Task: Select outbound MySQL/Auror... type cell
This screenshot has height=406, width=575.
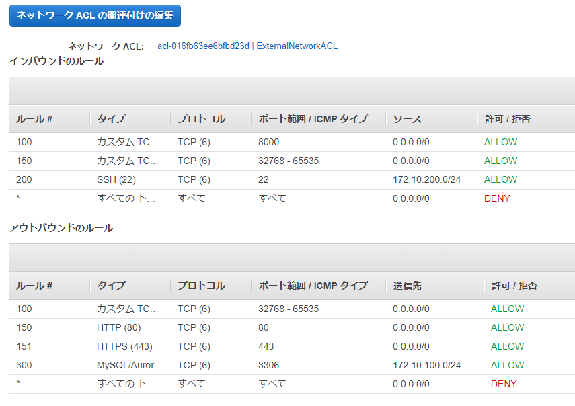Action: 129,365
